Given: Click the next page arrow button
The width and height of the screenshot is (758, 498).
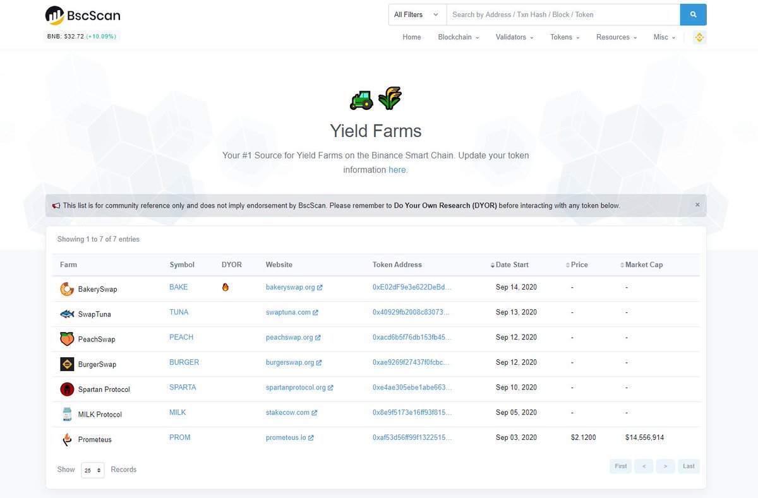Looking at the screenshot, I should click(x=666, y=466).
